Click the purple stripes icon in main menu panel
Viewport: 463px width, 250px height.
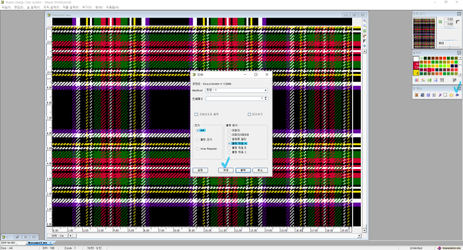(428, 95)
